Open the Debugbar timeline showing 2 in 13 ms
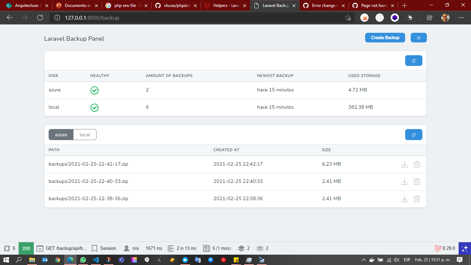The width and height of the screenshot is (471, 265). 183,248
